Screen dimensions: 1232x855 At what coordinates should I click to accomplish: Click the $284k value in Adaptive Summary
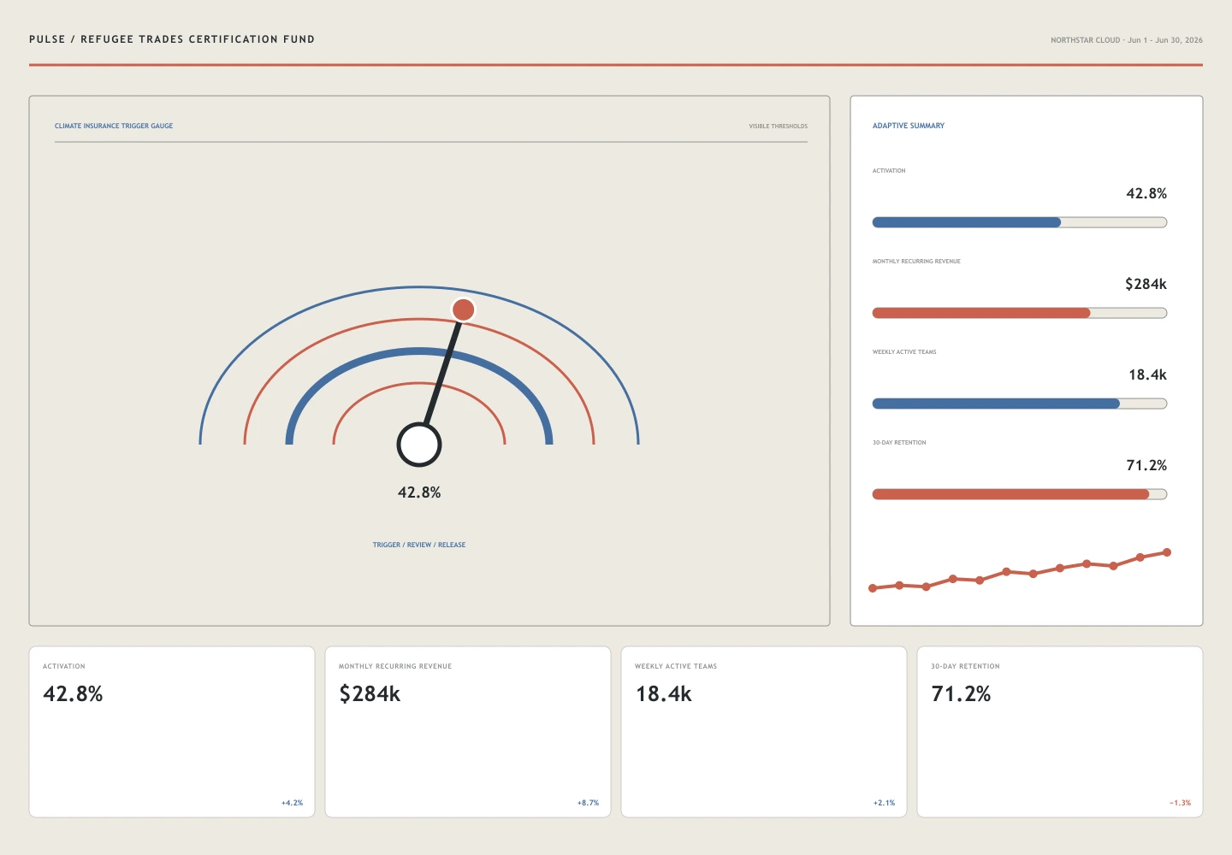1146,284
